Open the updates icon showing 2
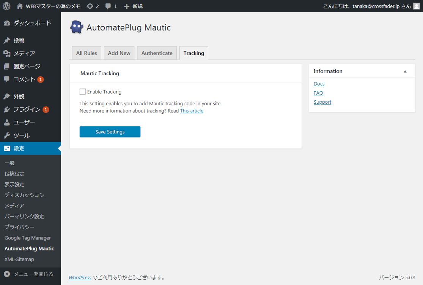The width and height of the screenshot is (423, 285). coord(90,6)
